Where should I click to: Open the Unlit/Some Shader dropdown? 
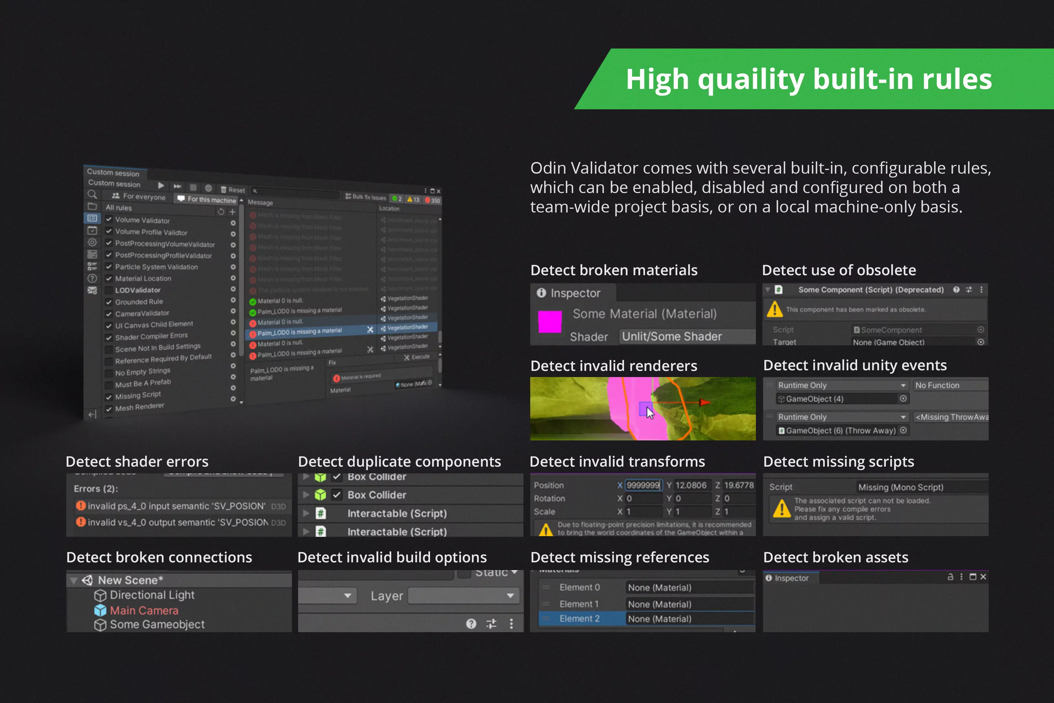[x=687, y=336]
